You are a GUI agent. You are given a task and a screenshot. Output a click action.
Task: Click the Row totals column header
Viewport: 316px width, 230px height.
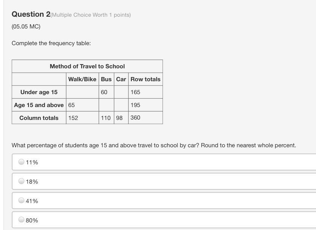tap(145, 79)
